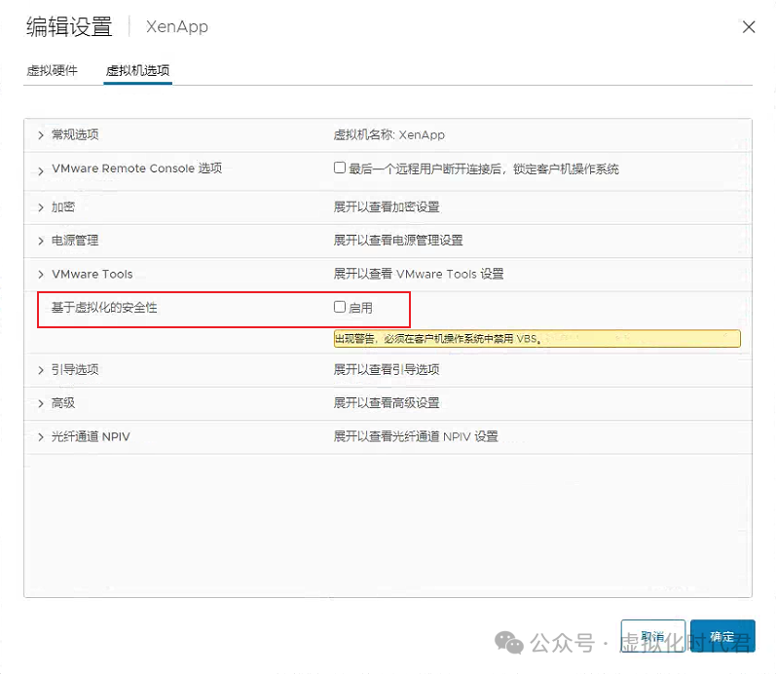Close the 编辑设置 dialog with the X icon
776x674 pixels.
(749, 26)
